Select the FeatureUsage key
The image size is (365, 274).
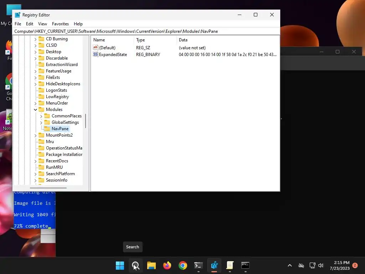[59, 71]
